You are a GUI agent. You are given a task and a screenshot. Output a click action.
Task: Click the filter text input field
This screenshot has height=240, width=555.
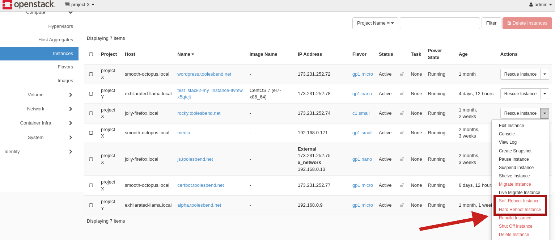coord(440,23)
